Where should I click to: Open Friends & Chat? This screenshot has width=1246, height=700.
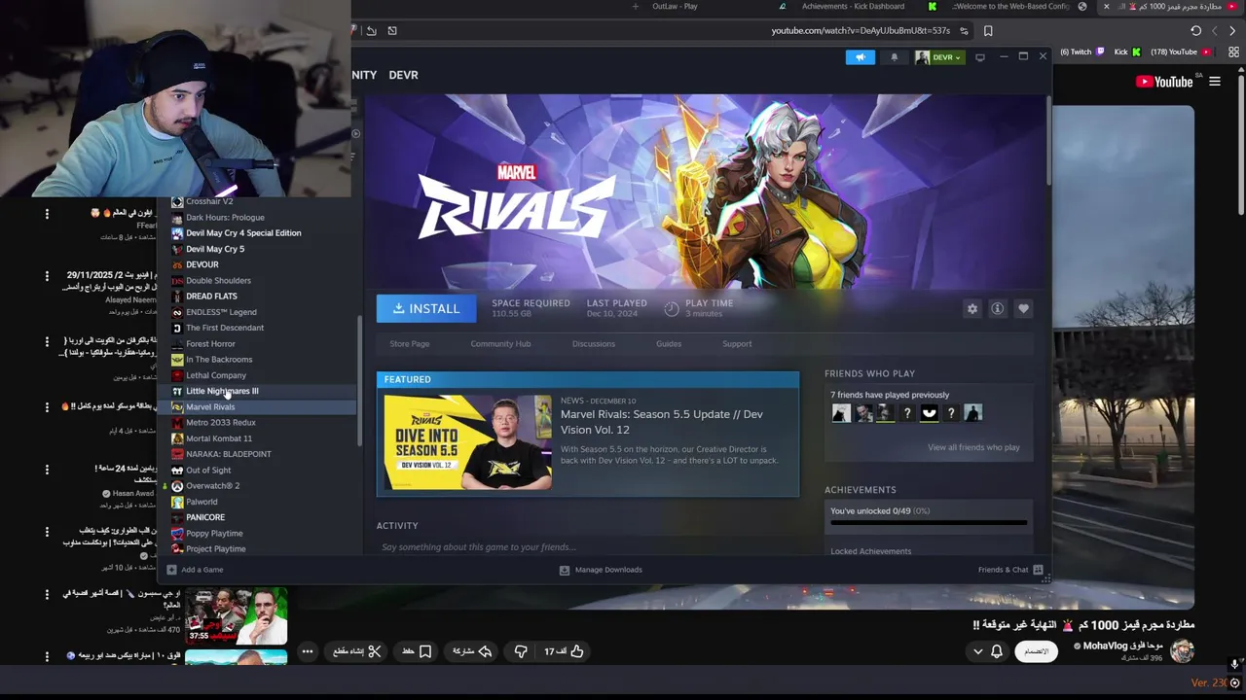click(1010, 570)
